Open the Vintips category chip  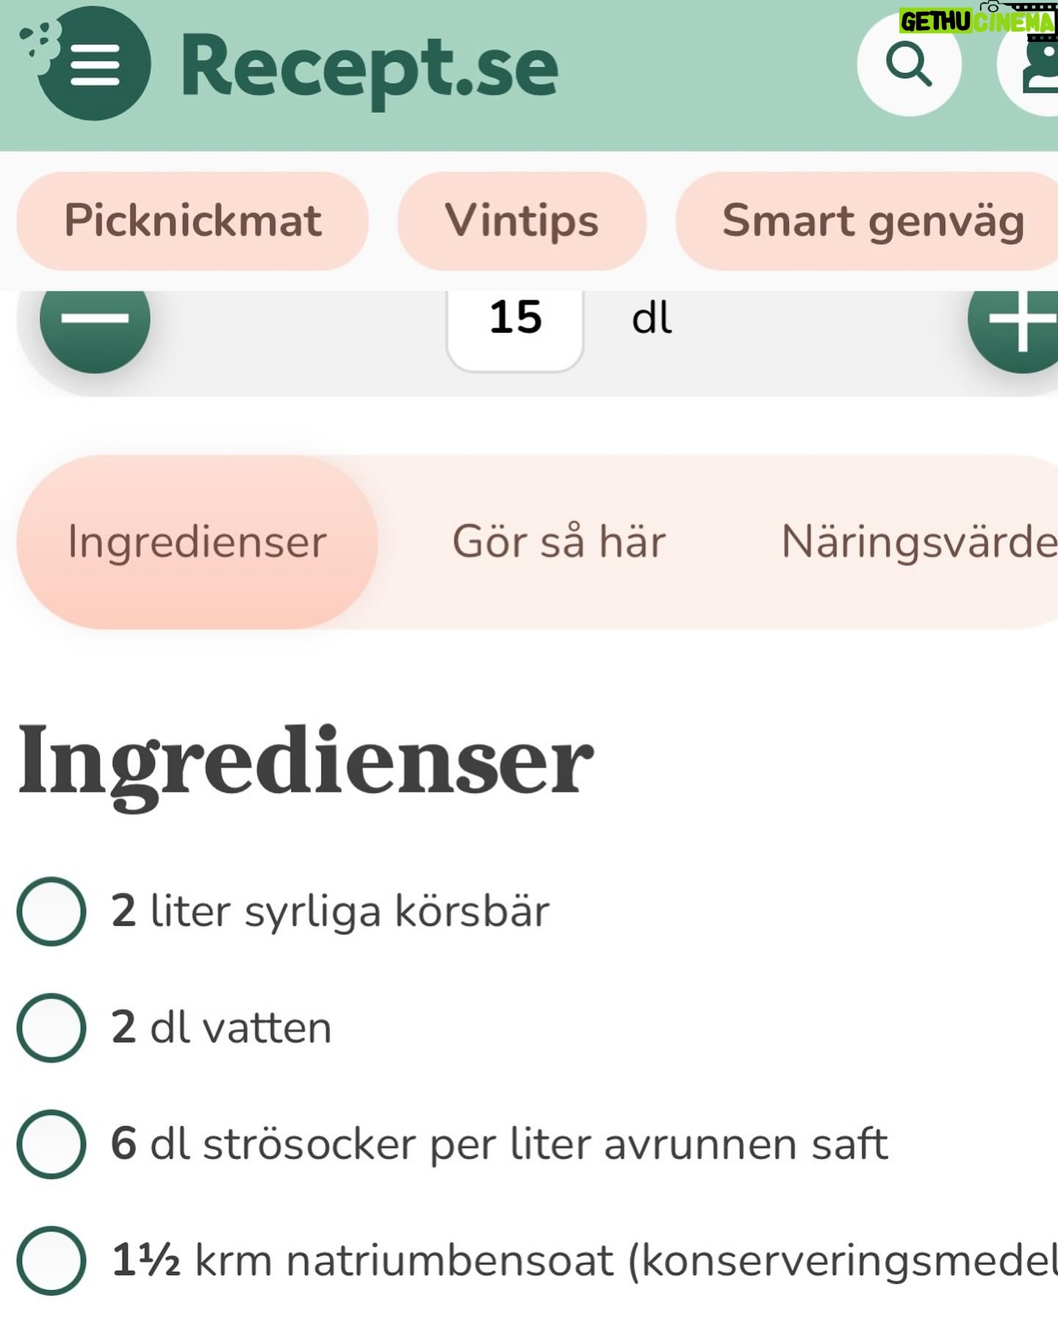pyautogui.click(x=522, y=220)
